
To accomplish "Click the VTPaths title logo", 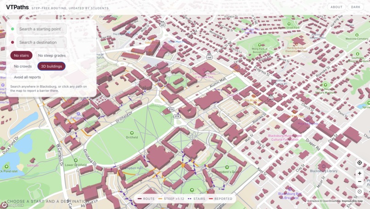I will [17, 7].
